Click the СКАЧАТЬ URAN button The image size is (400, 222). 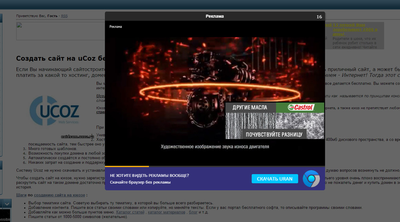click(274, 179)
